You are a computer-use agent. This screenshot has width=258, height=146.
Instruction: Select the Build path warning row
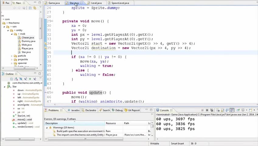(98, 131)
